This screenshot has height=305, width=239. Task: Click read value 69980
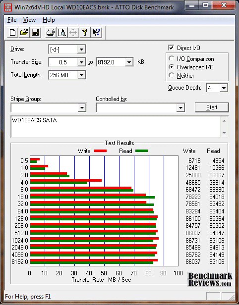coord(217,190)
